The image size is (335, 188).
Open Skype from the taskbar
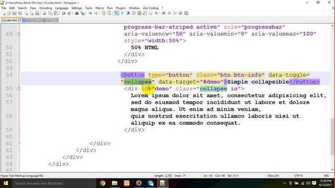click(x=151, y=183)
